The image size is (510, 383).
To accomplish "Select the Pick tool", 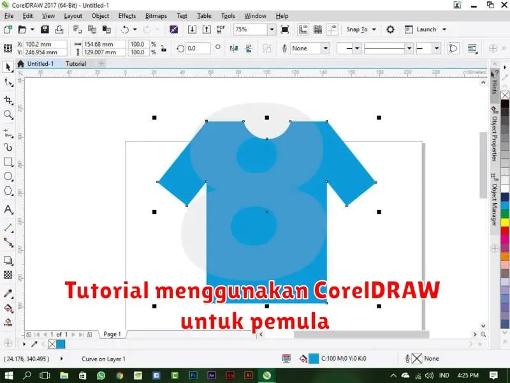I will click(8, 67).
